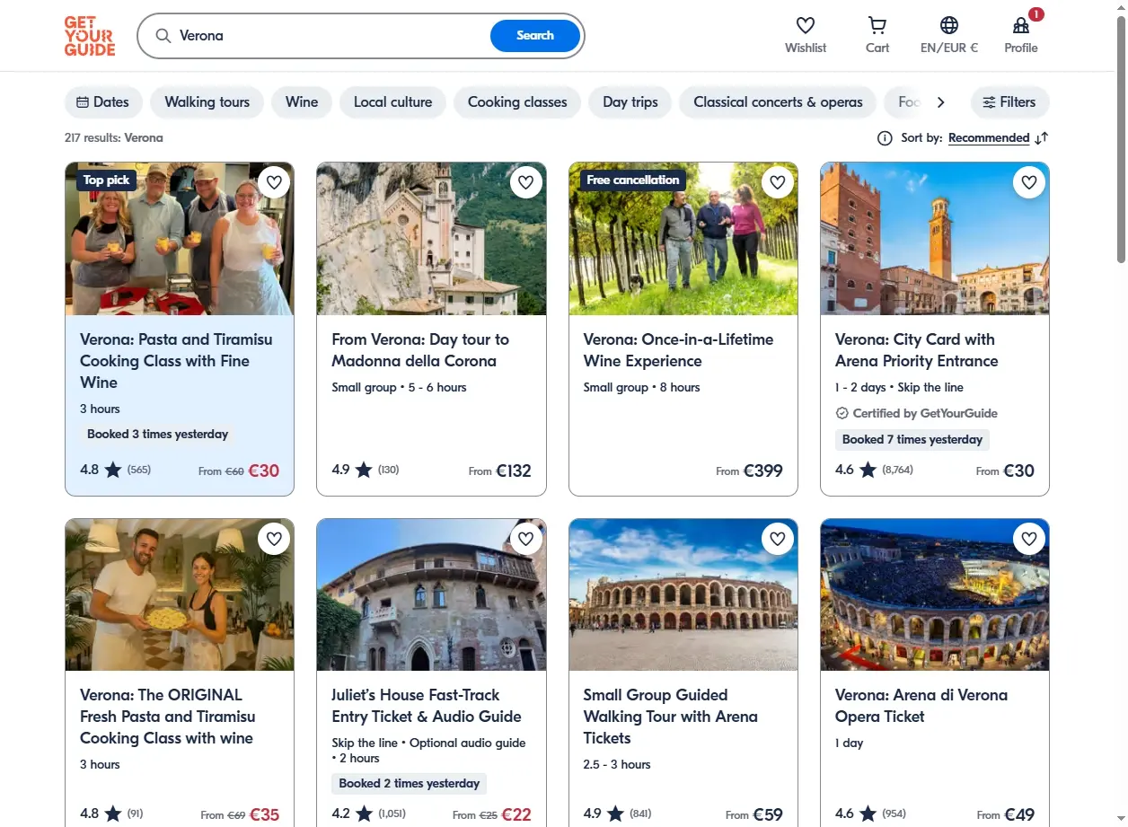Image resolution: width=1128 pixels, height=827 pixels.
Task: Open Small Group Guided Walking Tour title
Action: point(671,717)
